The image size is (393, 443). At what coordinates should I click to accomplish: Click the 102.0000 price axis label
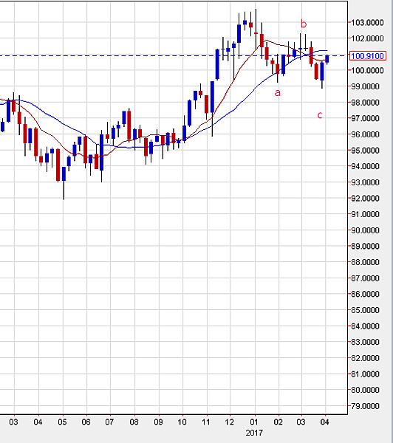[367, 38]
